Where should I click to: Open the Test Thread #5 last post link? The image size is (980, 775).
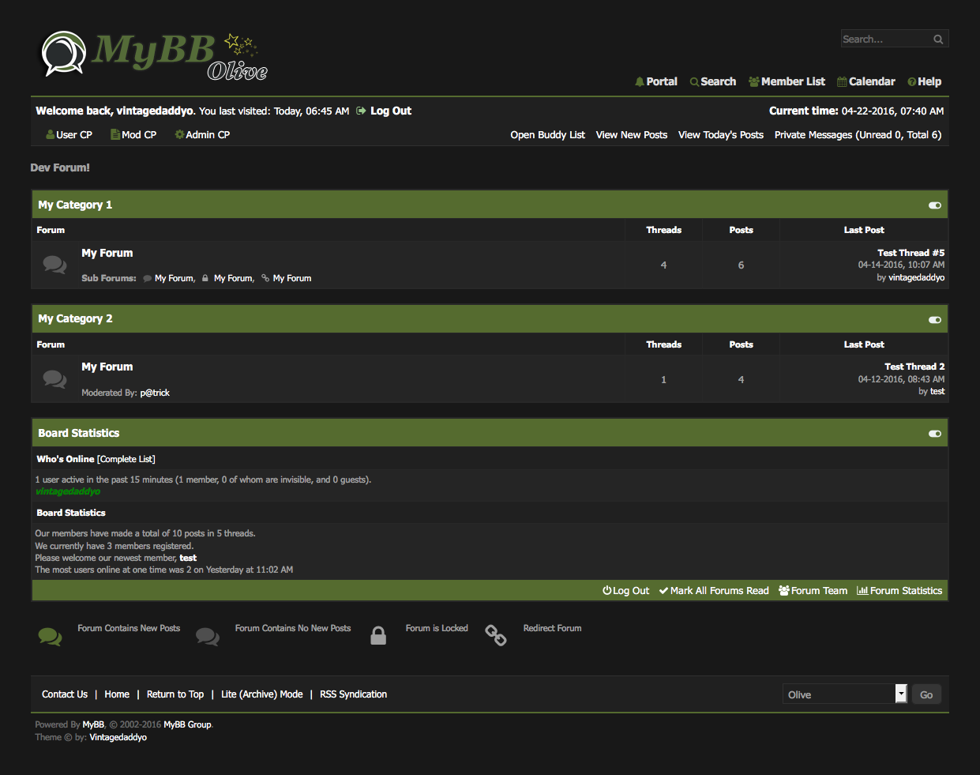[x=911, y=253]
